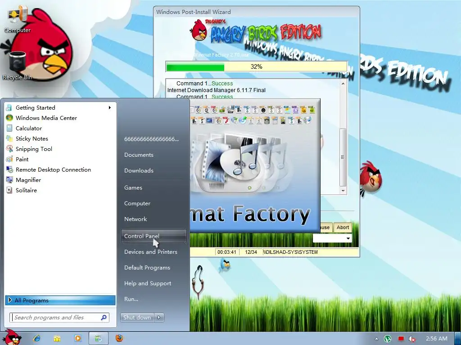Open Windows Media Player taskbar icon
The image size is (461, 345).
tap(77, 338)
